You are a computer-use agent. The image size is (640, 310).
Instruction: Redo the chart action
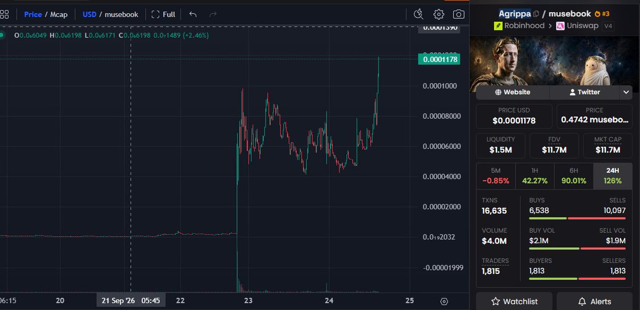pos(213,14)
